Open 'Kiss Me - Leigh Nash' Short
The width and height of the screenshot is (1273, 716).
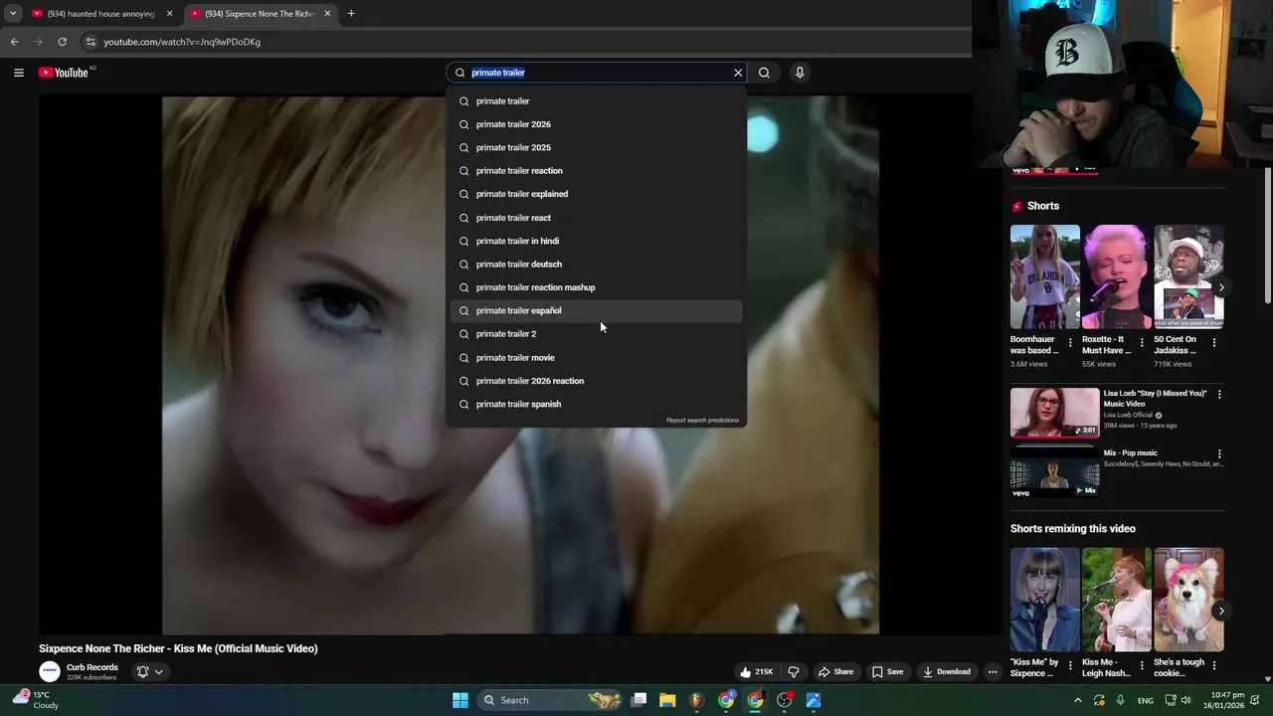click(1116, 600)
